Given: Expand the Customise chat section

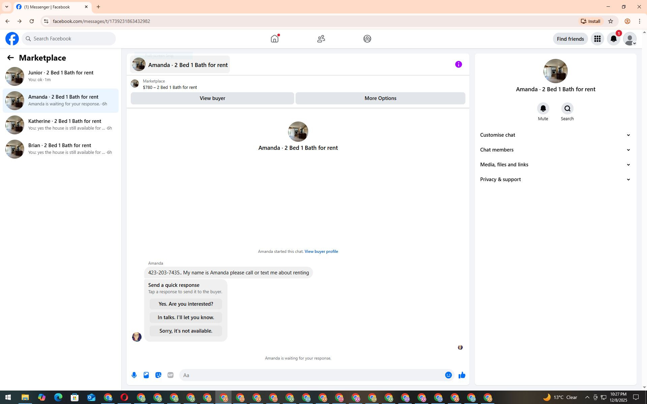Looking at the screenshot, I should coord(555,135).
